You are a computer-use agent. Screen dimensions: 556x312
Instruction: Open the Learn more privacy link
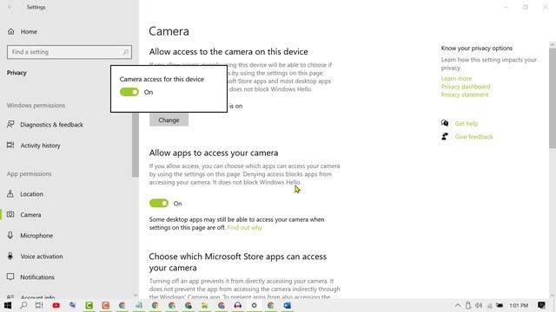click(456, 79)
